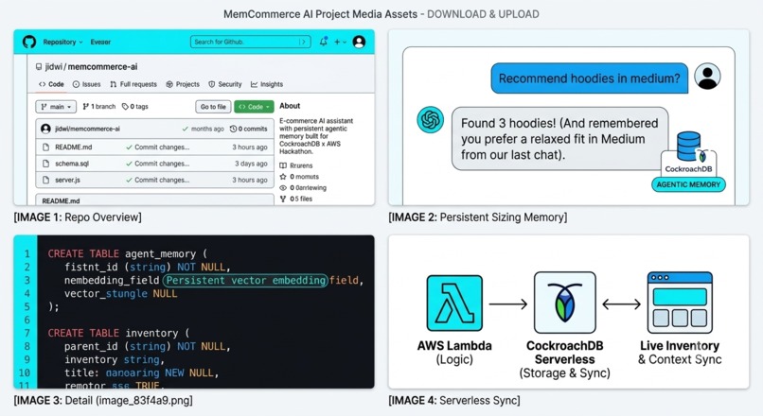Click the Found 3 hoodies reply bubble

[x=559, y=139]
